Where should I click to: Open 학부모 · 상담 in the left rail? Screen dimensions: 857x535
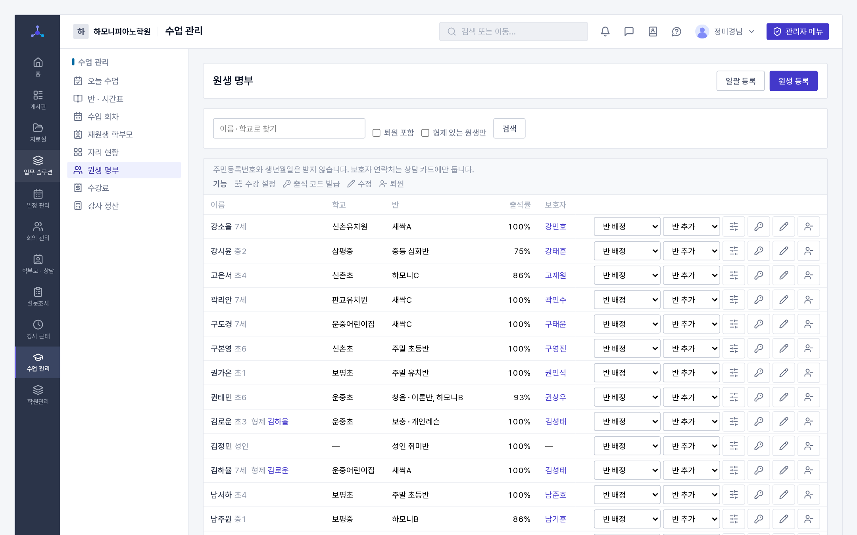coord(38,264)
